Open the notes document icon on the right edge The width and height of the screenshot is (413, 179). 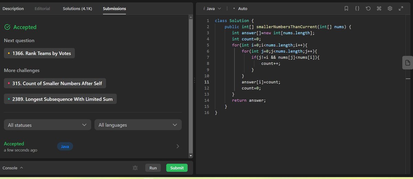coord(407,63)
